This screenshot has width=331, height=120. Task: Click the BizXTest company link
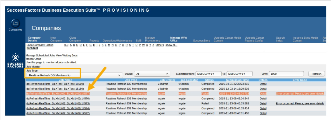[32, 48]
